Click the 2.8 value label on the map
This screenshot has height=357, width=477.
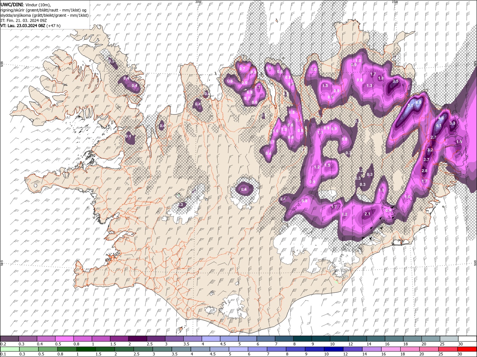coord(424,171)
